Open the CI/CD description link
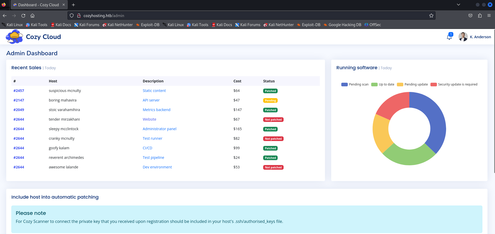Image resolution: width=495 pixels, height=234 pixels. (x=147, y=148)
